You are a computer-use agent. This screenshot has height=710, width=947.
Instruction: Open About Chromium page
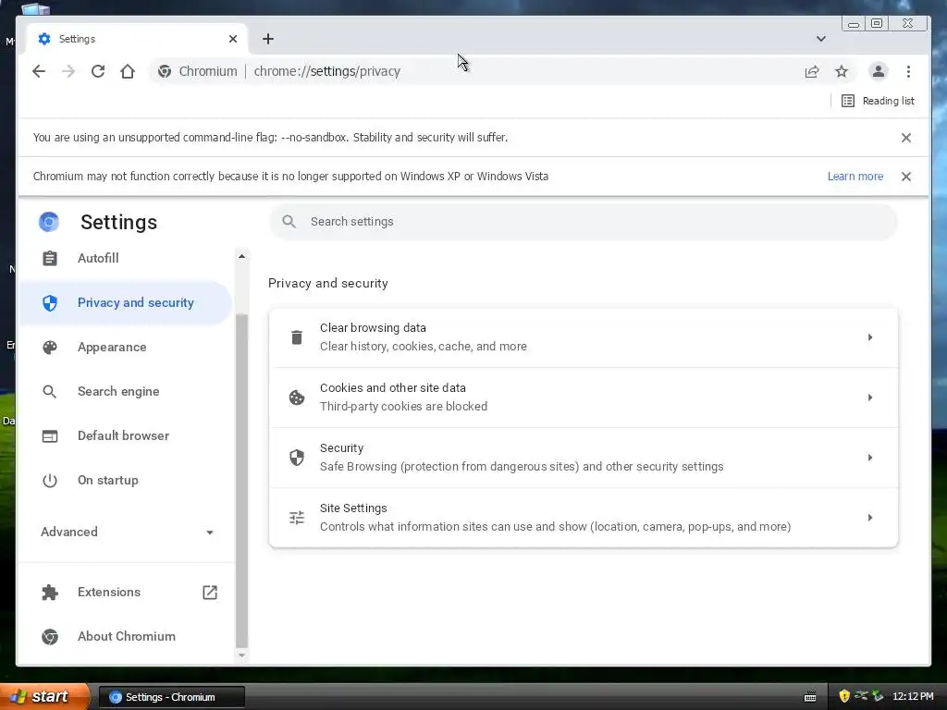point(126,636)
